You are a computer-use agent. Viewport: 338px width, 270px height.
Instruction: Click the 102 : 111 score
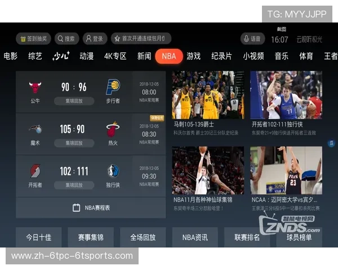(x=74, y=172)
